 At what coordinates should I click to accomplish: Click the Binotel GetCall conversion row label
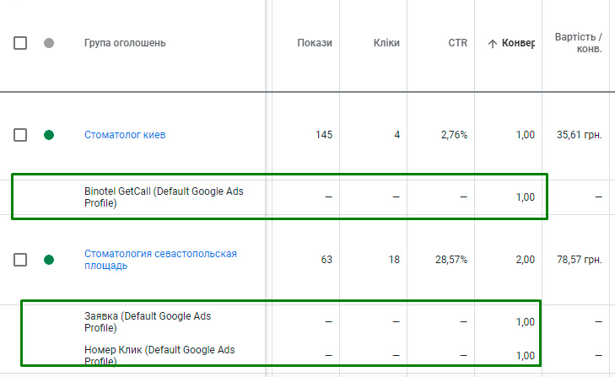tap(164, 197)
